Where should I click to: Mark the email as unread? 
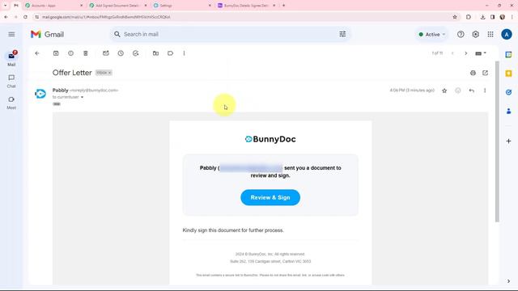pyautogui.click(x=106, y=53)
